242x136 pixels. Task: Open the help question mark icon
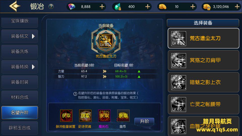(51, 7)
